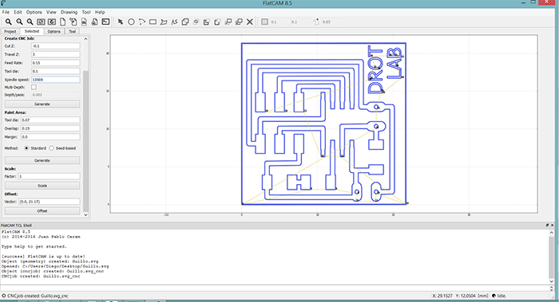The width and height of the screenshot is (559, 302).
Task: Select the Standard paint method radio
Action: point(26,148)
